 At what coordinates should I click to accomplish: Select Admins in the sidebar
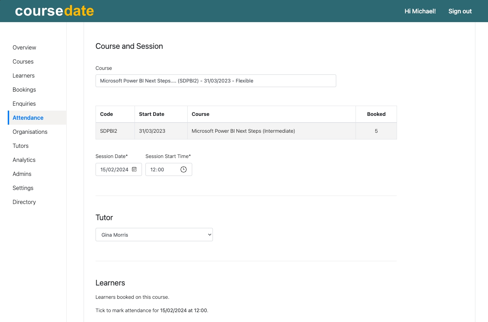coord(22,174)
